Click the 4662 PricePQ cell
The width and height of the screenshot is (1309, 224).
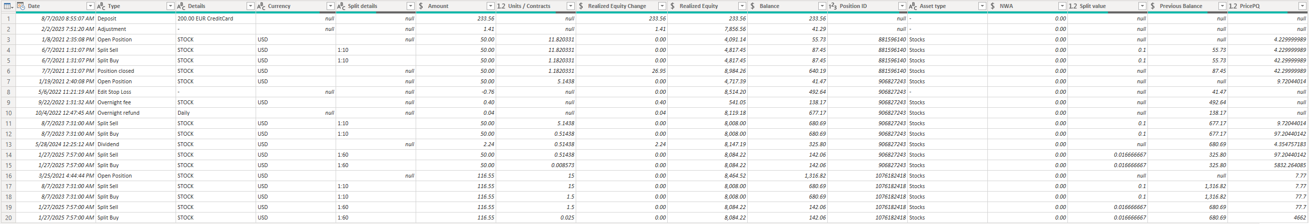(x=1267, y=218)
